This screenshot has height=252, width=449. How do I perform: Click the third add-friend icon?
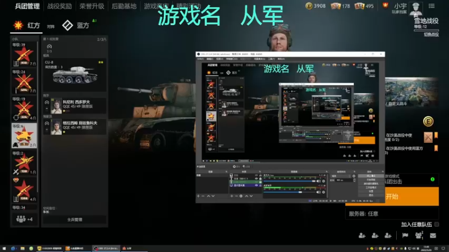tap(388, 235)
